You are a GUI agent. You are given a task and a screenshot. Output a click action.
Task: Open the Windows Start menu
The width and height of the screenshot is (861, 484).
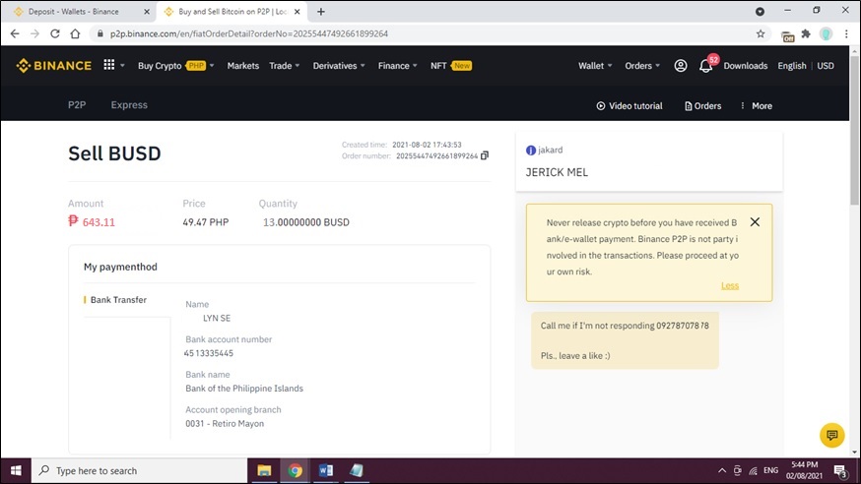[16, 471]
